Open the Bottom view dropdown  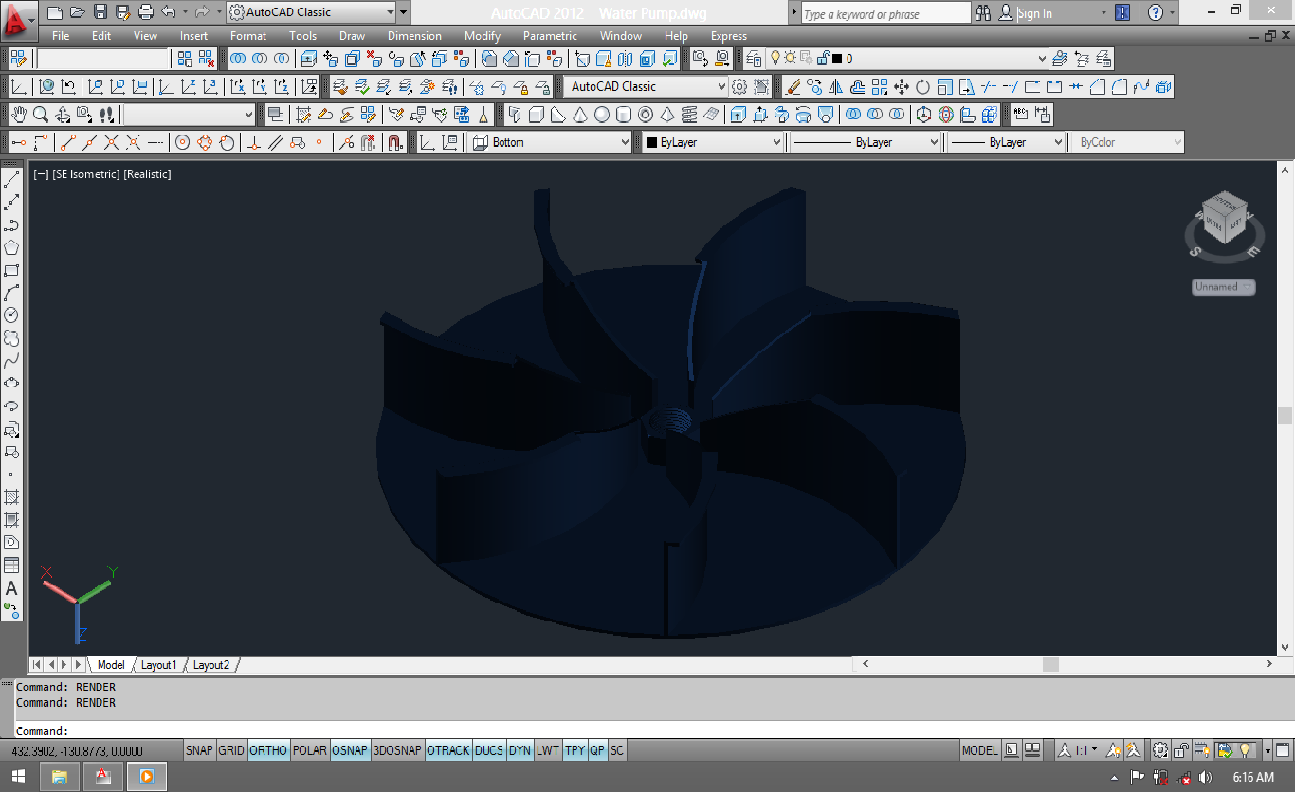(551, 142)
